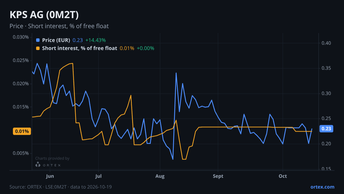Click the orange Short interest legend swatch

point(38,48)
